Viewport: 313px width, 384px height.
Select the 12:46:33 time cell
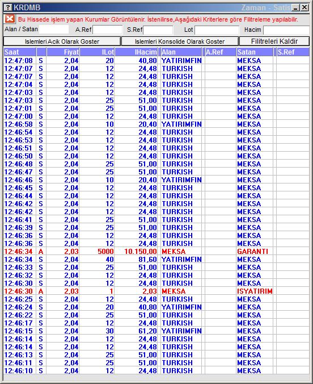(x=19, y=268)
